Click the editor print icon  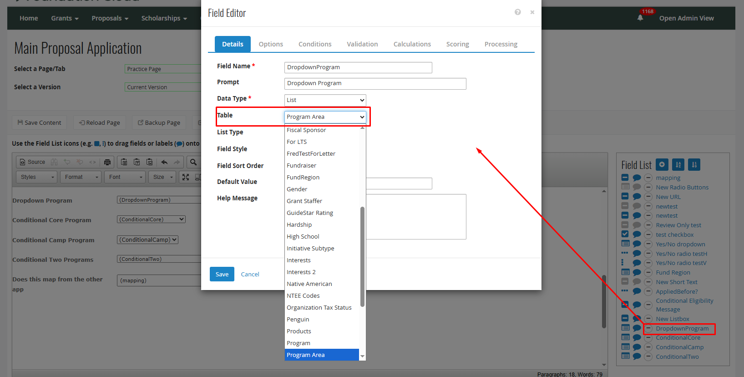pyautogui.click(x=107, y=162)
